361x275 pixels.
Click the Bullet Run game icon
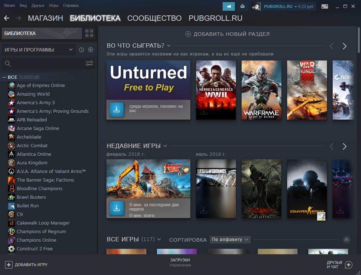click(x=11, y=206)
